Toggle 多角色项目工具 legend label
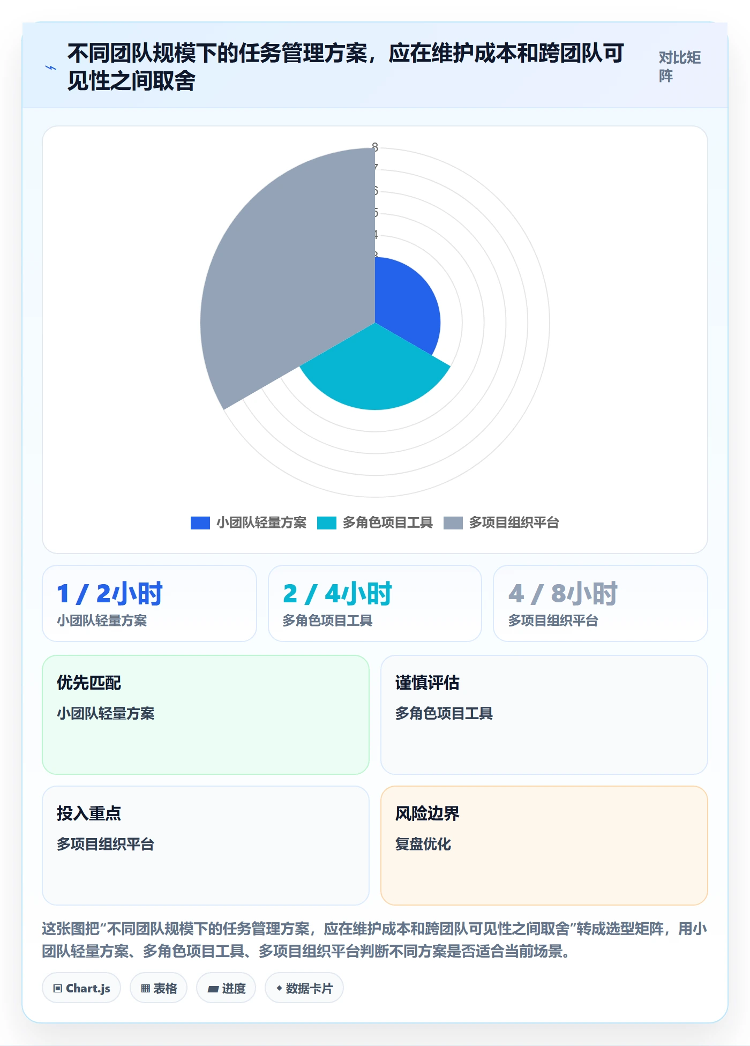The height and width of the screenshot is (1046, 750). (x=388, y=523)
